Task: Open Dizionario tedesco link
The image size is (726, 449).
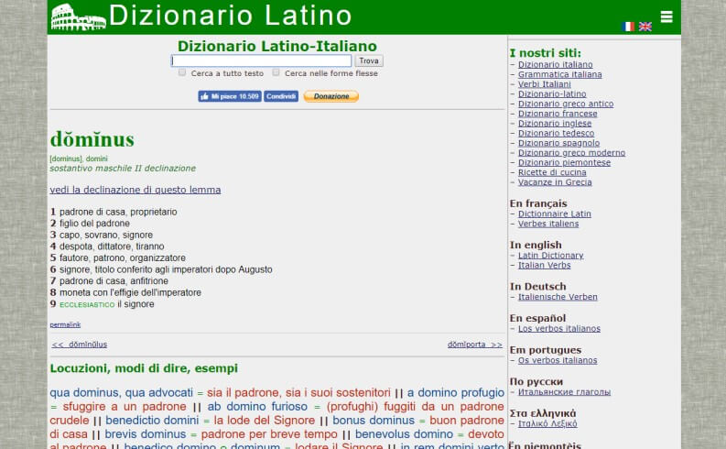Action: point(556,133)
